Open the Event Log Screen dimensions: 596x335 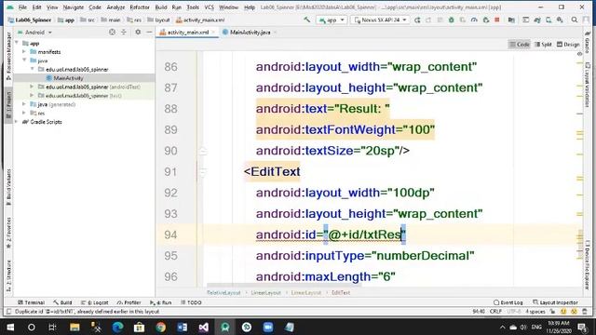[508, 302]
